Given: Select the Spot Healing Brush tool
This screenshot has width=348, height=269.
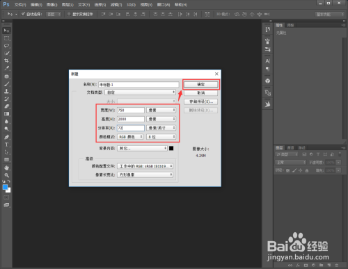Looking at the screenshot, I should (x=6, y=76).
